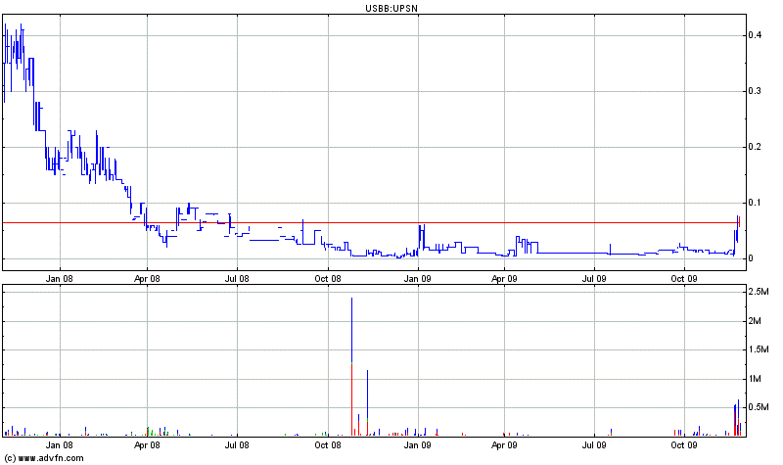Select the second-tallest volume bar near 1M
This screenshot has width=783, height=465.
pos(367,401)
